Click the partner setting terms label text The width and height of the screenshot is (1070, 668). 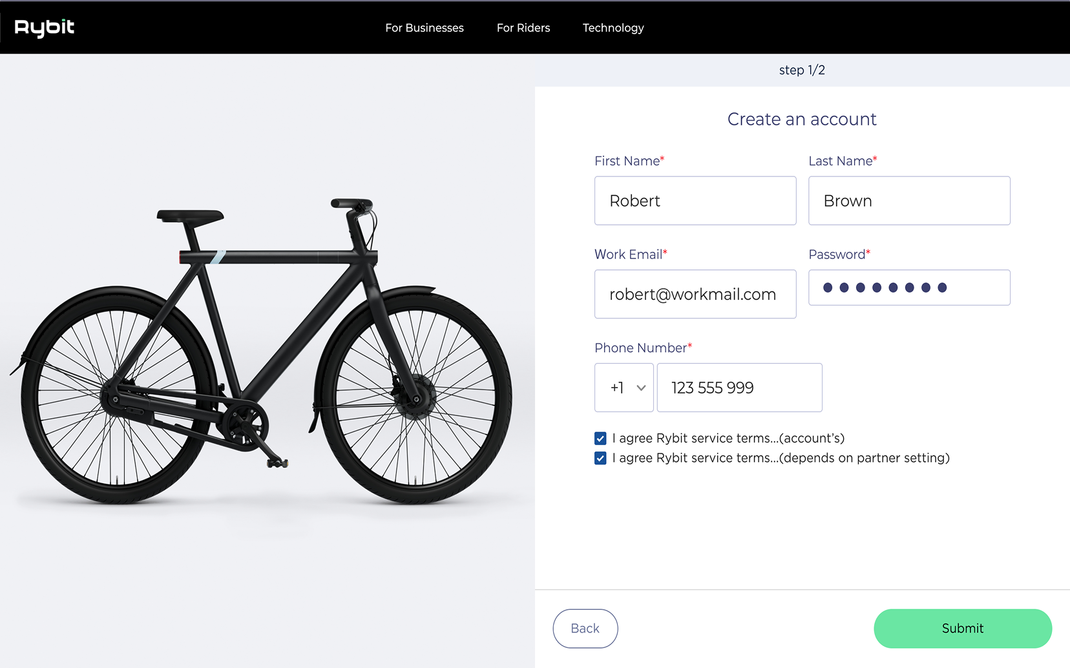(x=781, y=458)
